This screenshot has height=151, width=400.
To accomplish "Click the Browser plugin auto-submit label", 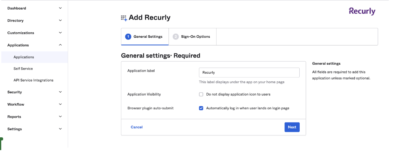I will point(151,108).
